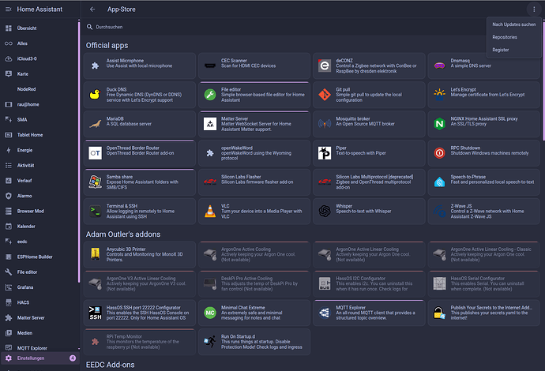Click the Mosquitto broker icon
This screenshot has height=371, width=545.
click(325, 124)
